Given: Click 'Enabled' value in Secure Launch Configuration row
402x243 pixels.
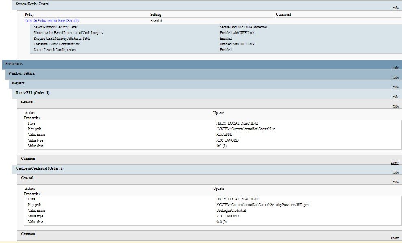Looking at the screenshot, I should (x=226, y=50).
